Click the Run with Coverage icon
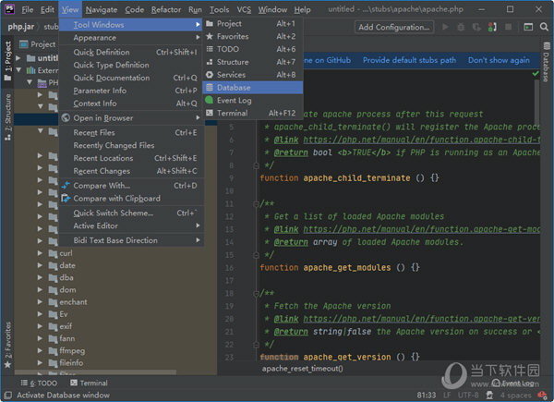This screenshot has width=554, height=402. point(476,27)
